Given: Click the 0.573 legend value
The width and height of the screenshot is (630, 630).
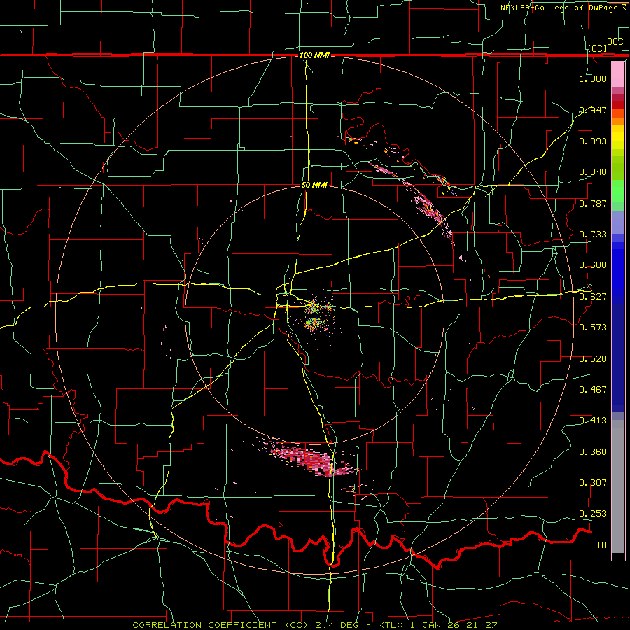Looking at the screenshot, I should coord(593,328).
